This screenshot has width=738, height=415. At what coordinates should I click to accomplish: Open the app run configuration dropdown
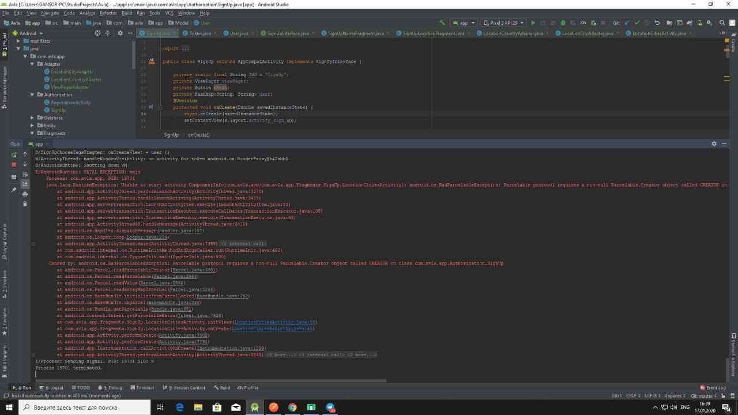463,23
